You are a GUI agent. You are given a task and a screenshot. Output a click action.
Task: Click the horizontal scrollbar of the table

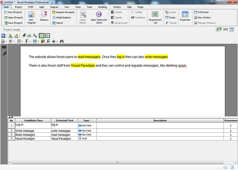118,162
